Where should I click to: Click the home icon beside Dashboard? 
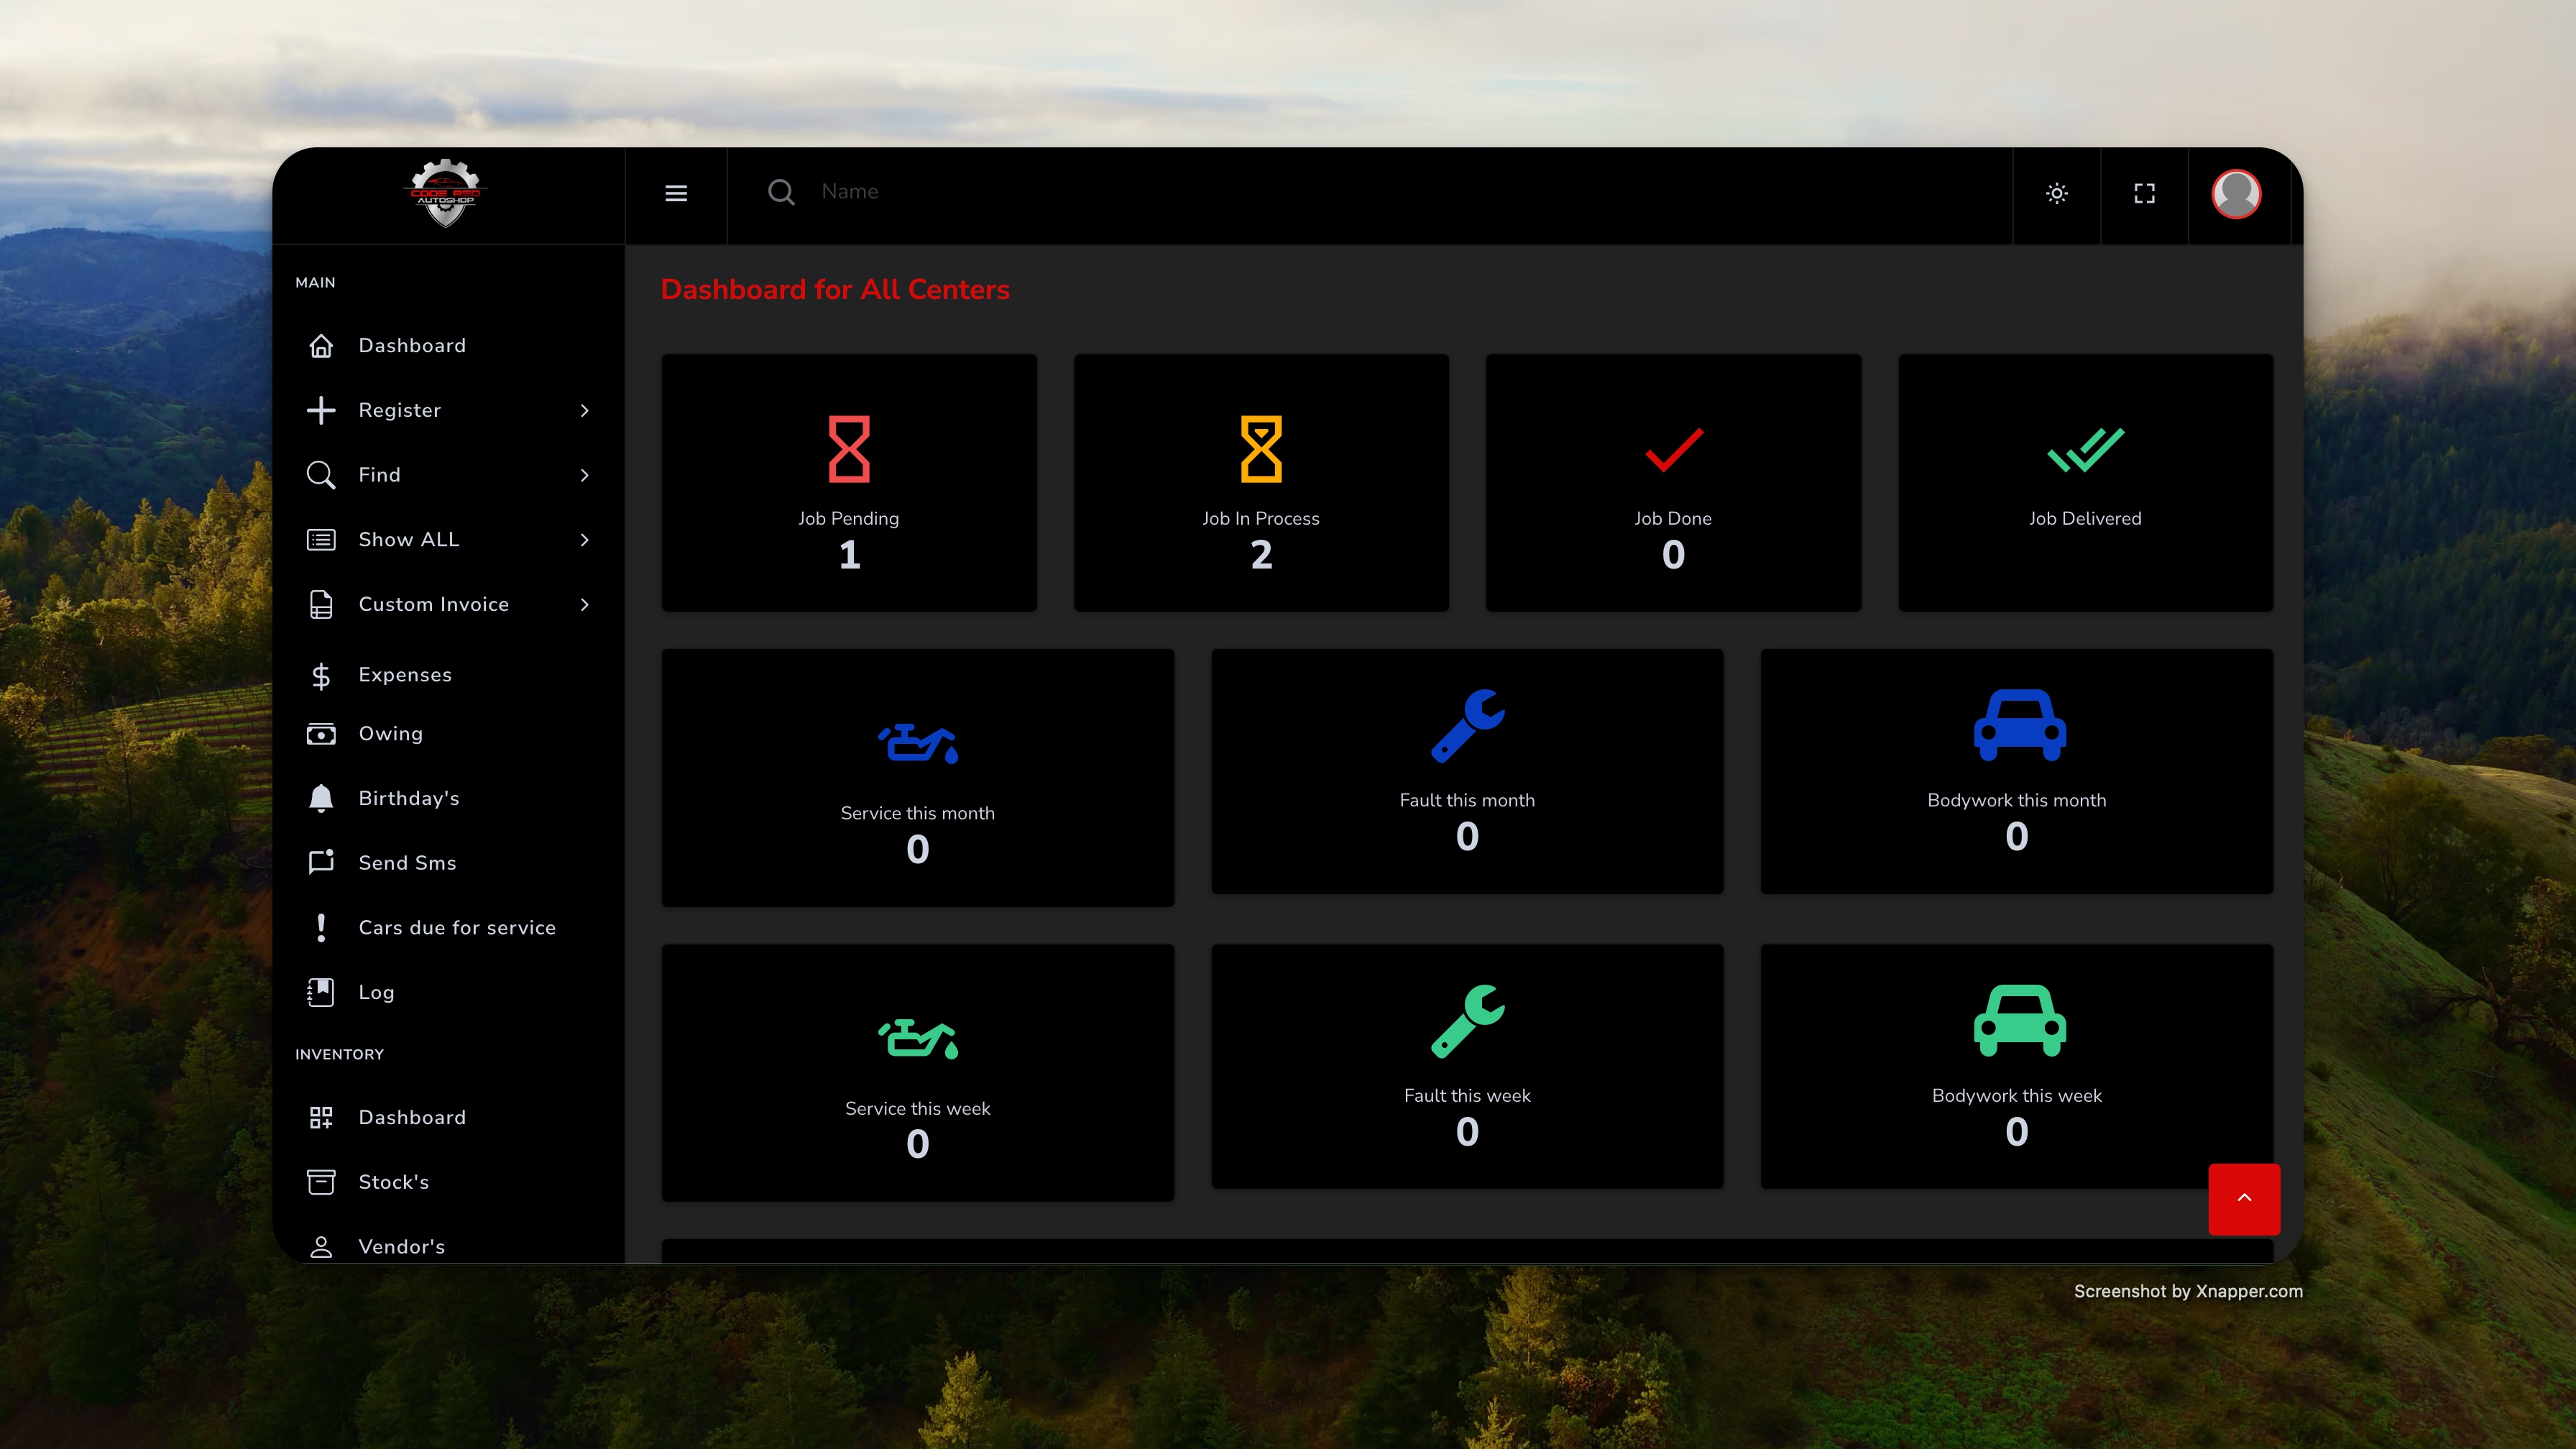pyautogui.click(x=321, y=346)
